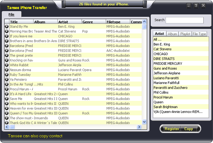Switch to the File Type filter tab
This screenshot has width=213, height=143.
click(199, 34)
